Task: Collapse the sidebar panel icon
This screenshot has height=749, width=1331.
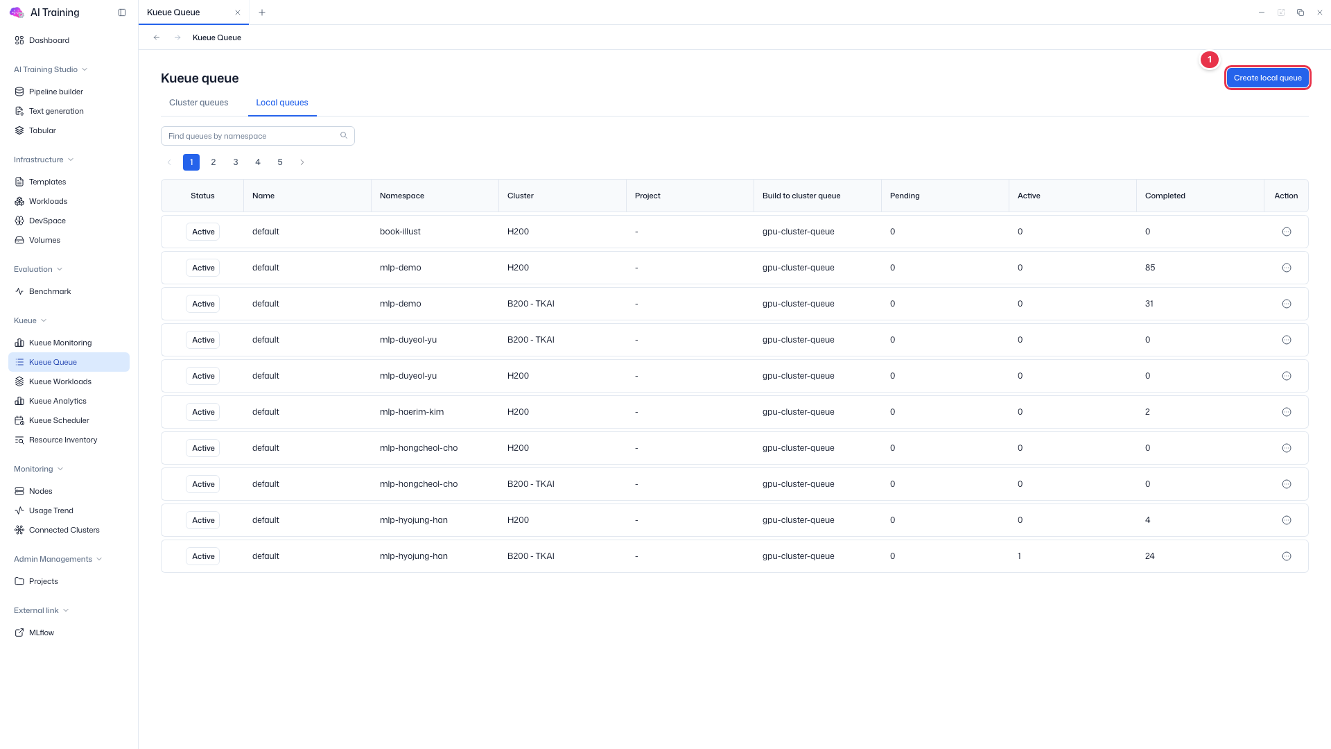Action: [x=122, y=12]
